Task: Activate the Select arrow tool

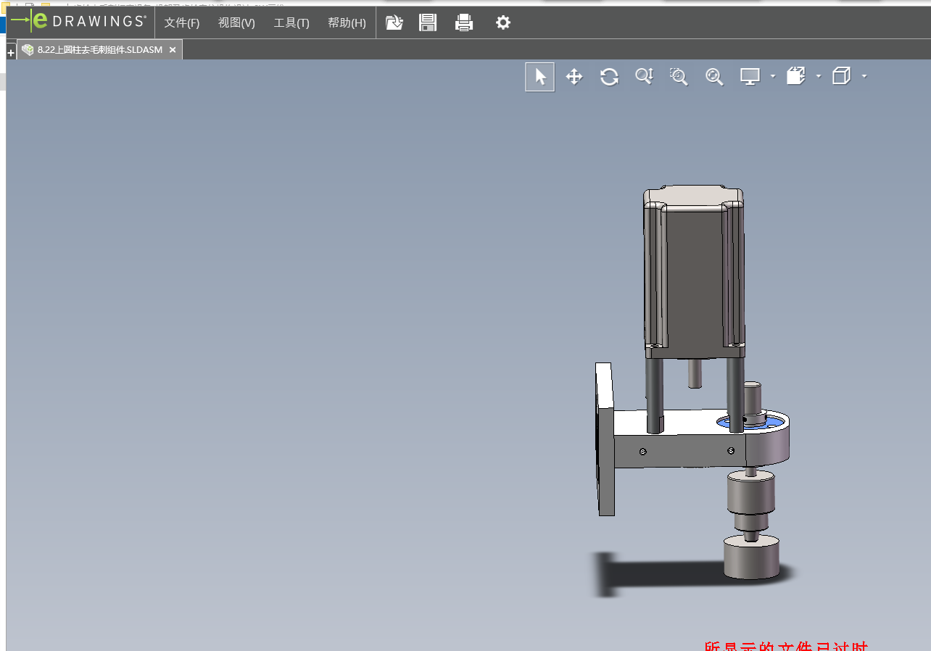Action: pos(540,77)
